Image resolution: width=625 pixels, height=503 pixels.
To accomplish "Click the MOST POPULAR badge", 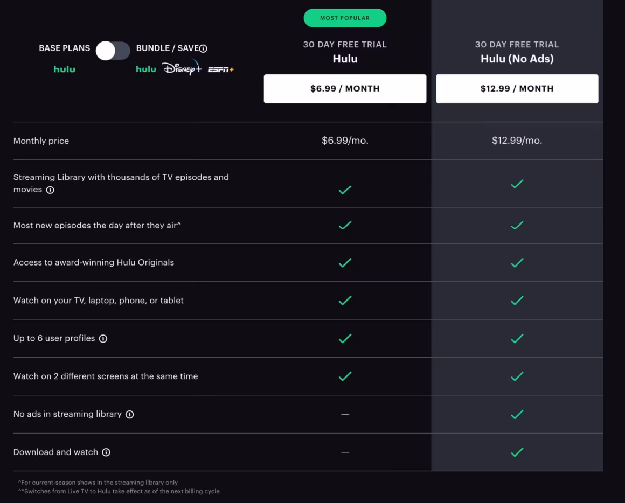I will (x=345, y=18).
